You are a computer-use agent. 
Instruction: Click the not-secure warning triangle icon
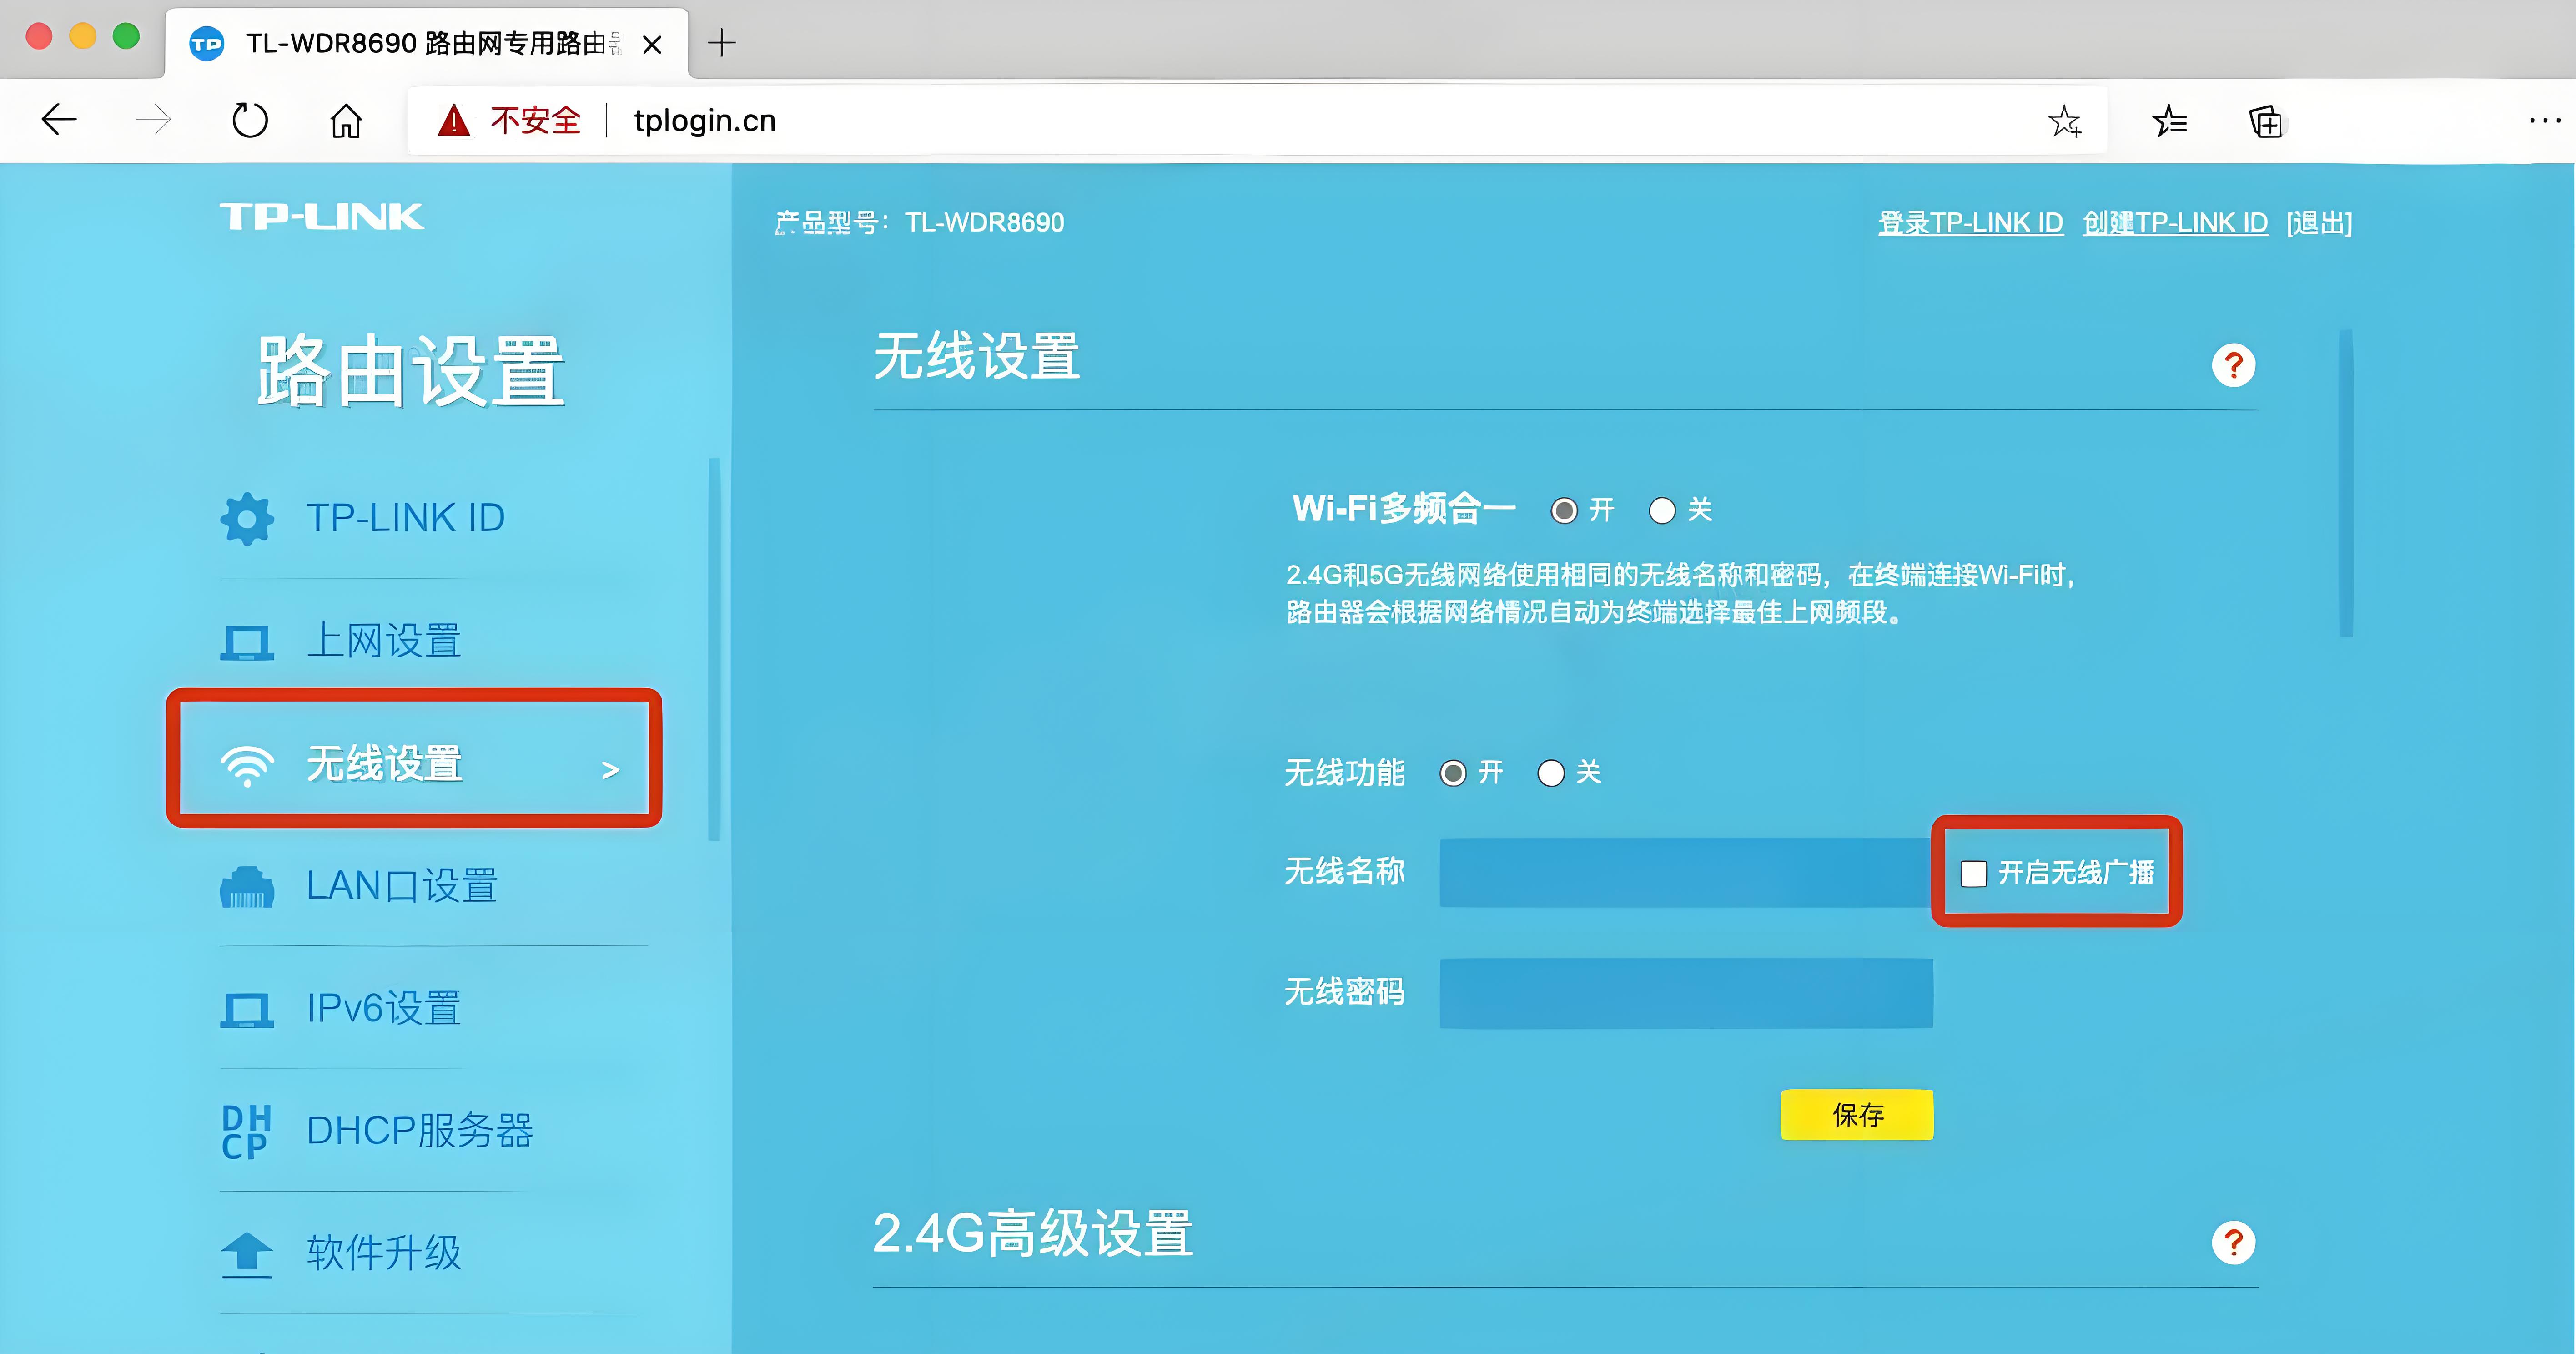pyautogui.click(x=454, y=120)
